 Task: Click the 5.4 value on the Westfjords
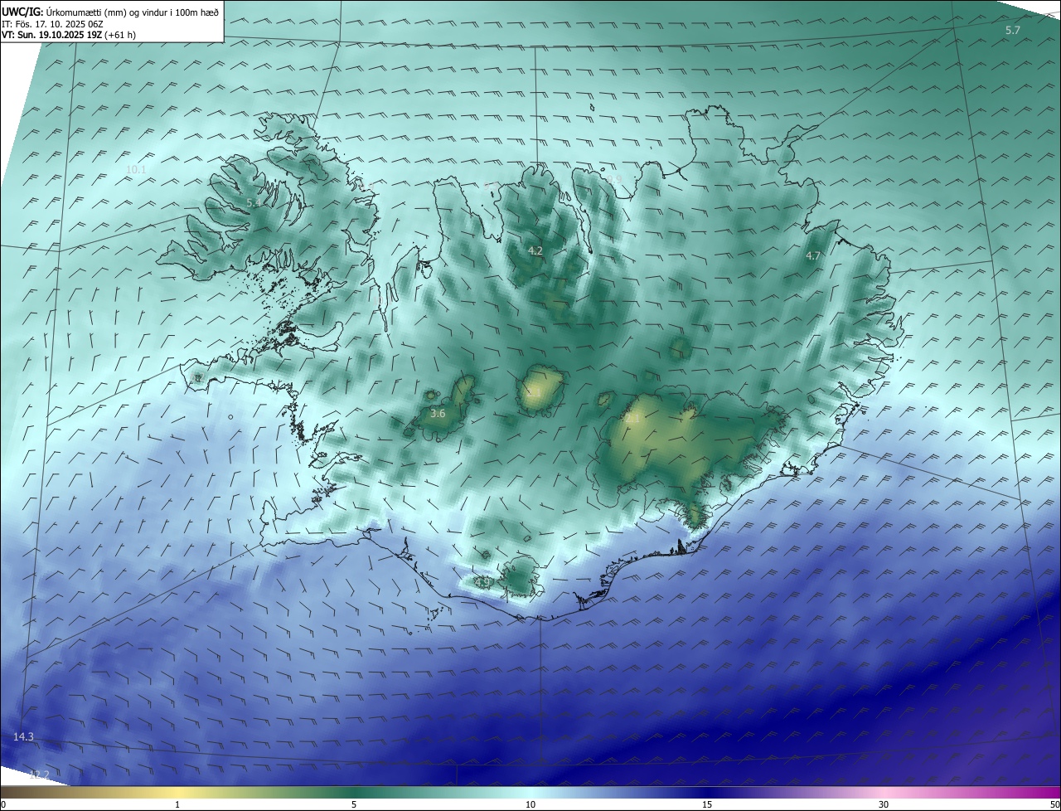coord(254,202)
